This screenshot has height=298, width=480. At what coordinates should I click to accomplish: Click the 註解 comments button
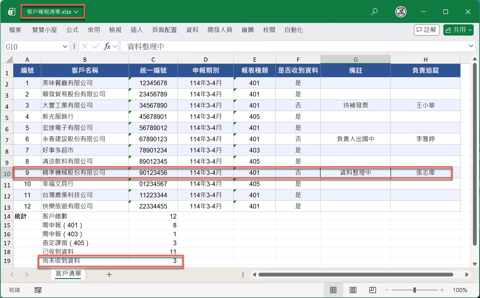click(427, 30)
